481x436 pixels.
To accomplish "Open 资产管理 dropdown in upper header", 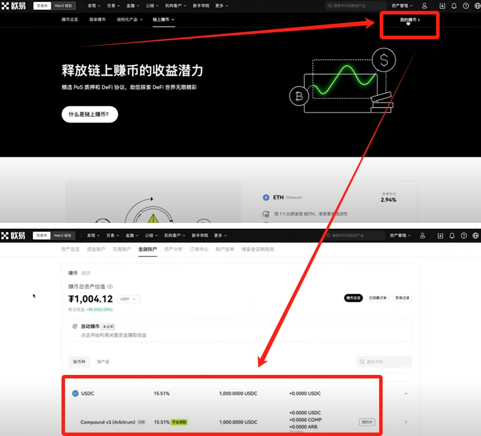I will click(x=402, y=6).
